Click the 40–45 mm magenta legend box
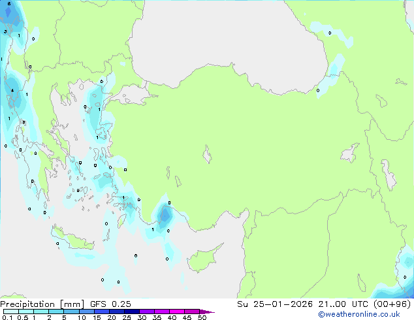Screen dimensions: 414x320 177,312
